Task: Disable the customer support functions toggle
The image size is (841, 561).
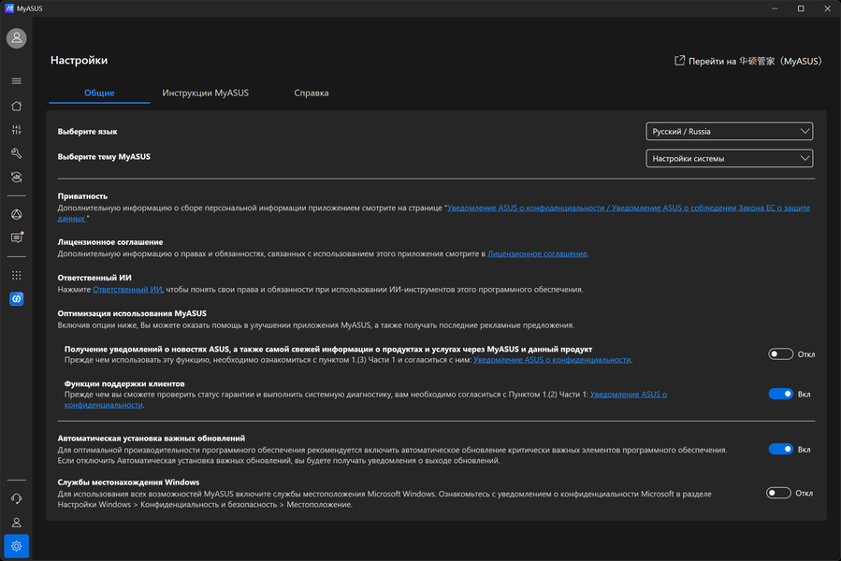Action: [780, 395]
